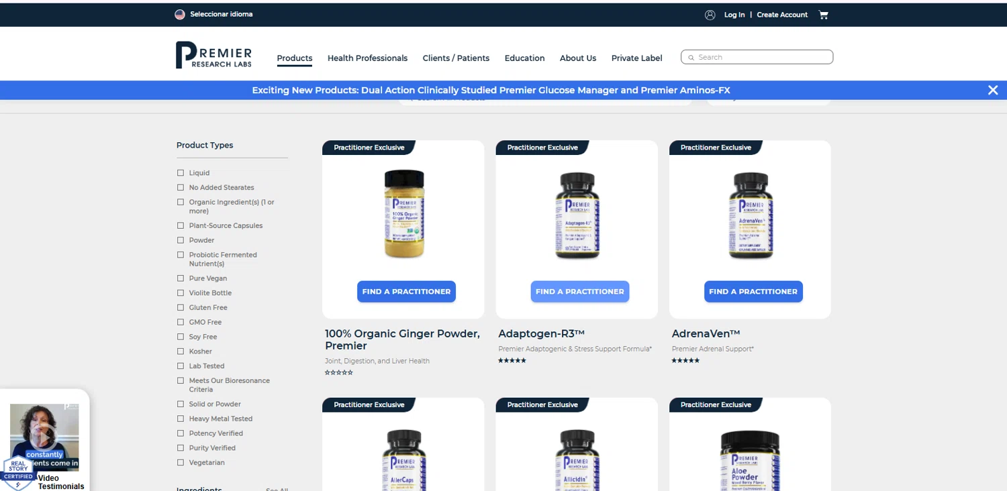Click the Ginger Powder star rating
1007x491 pixels.
click(x=339, y=373)
